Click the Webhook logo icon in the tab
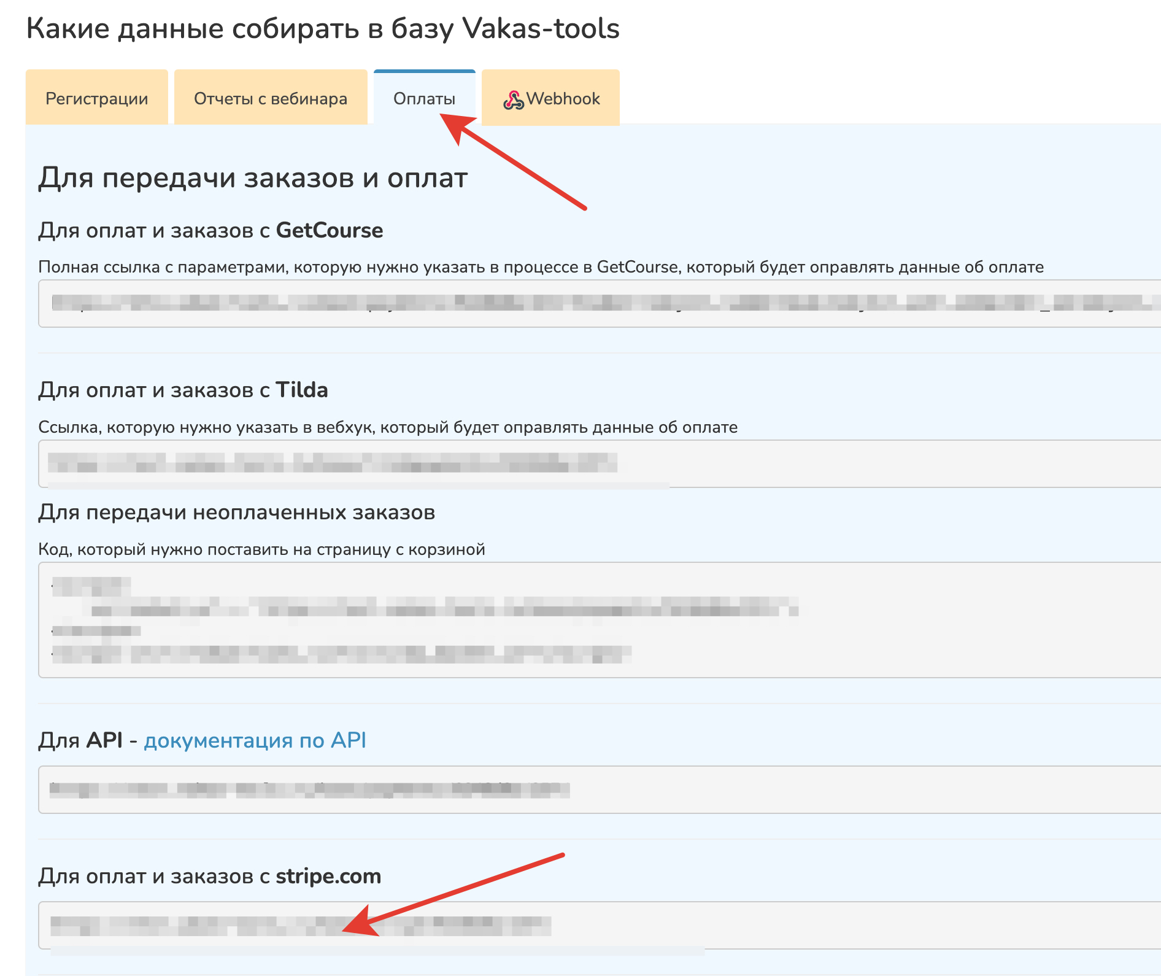Screen dimensions: 1161x976 point(513,99)
